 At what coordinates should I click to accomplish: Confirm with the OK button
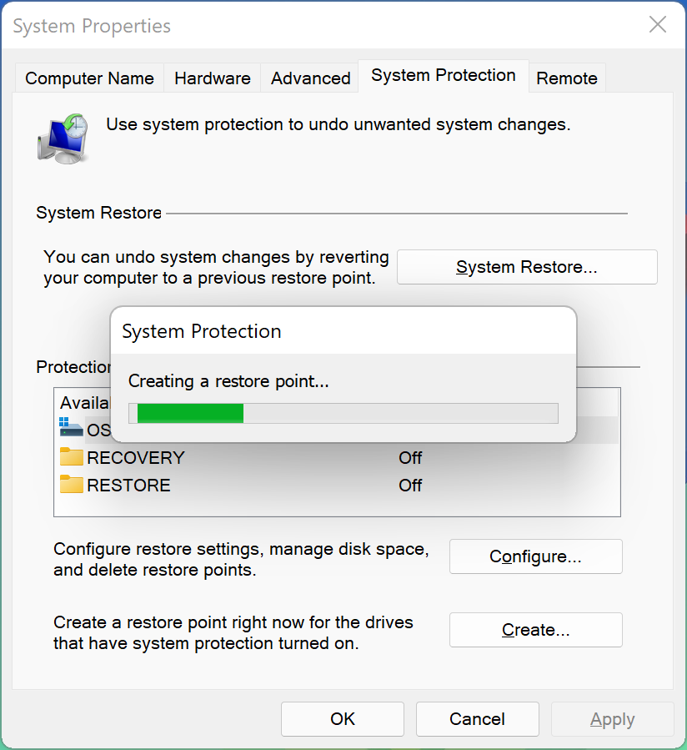pyautogui.click(x=343, y=719)
